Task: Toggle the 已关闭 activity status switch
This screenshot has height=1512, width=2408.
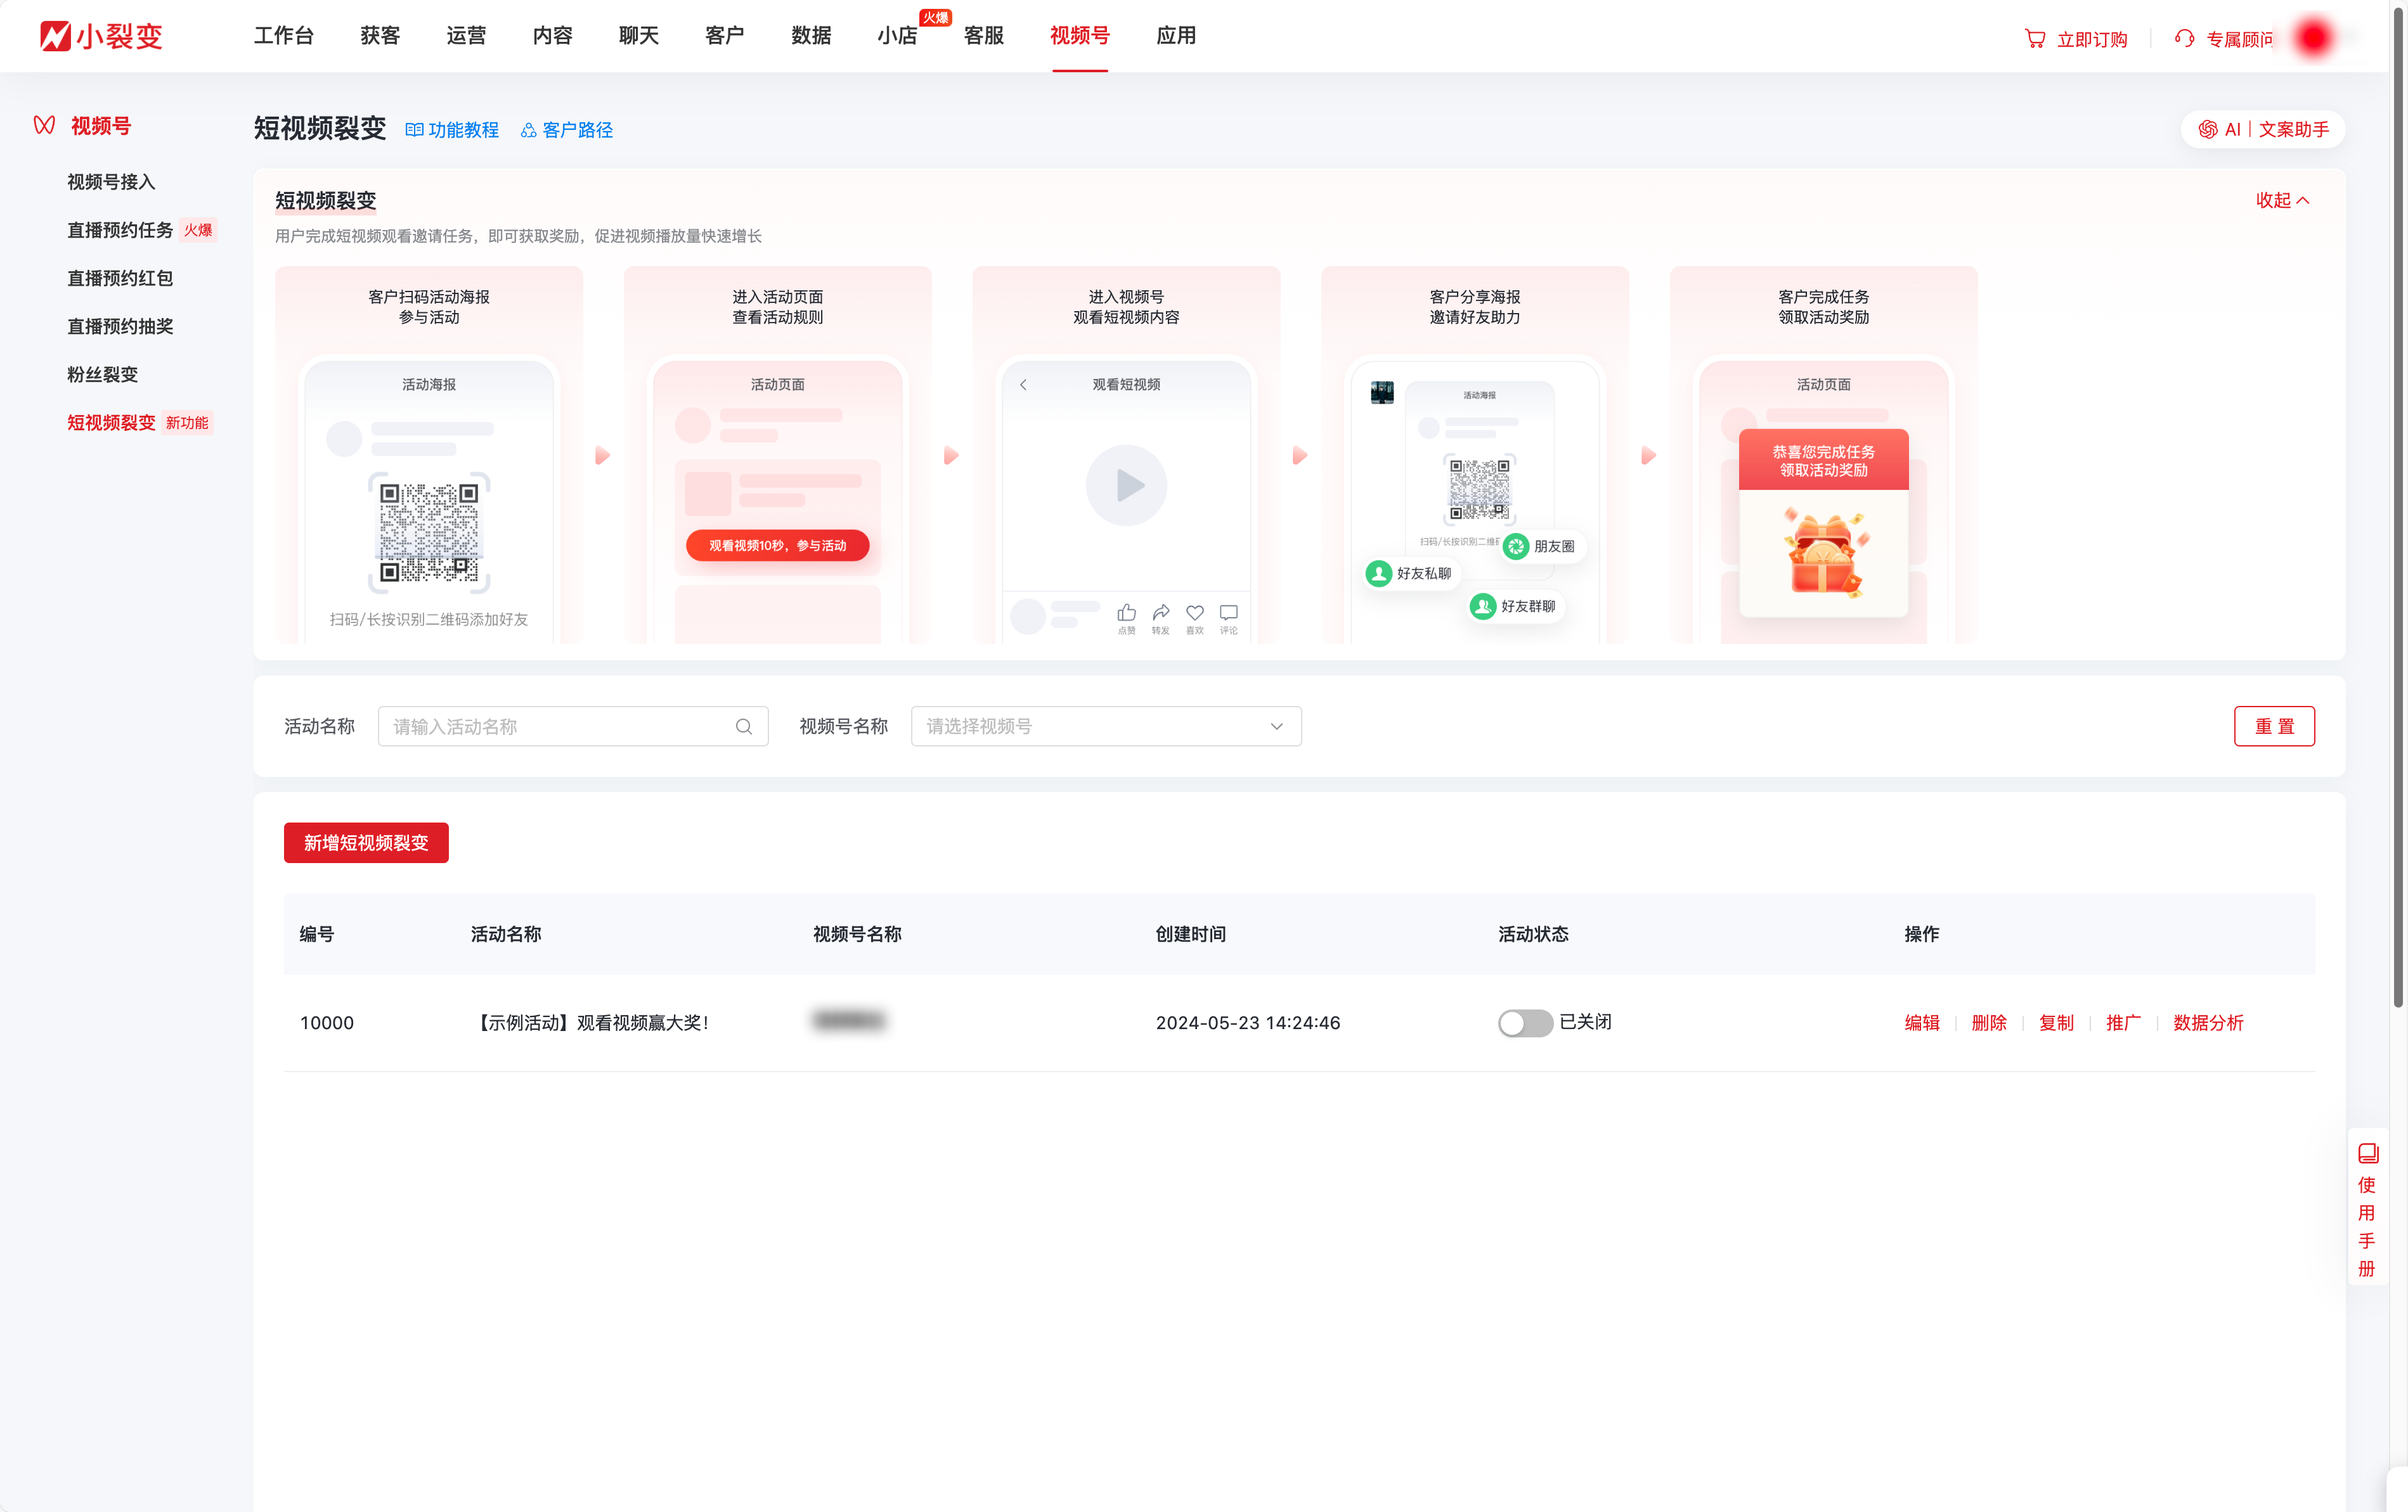Action: [1525, 1022]
